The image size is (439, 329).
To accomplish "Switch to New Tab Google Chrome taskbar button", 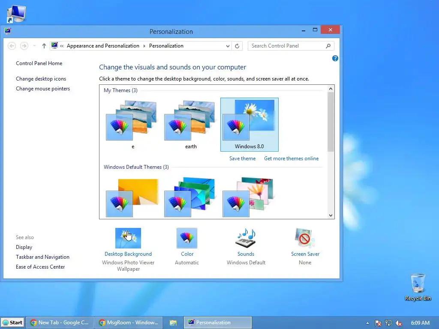I will point(60,323).
